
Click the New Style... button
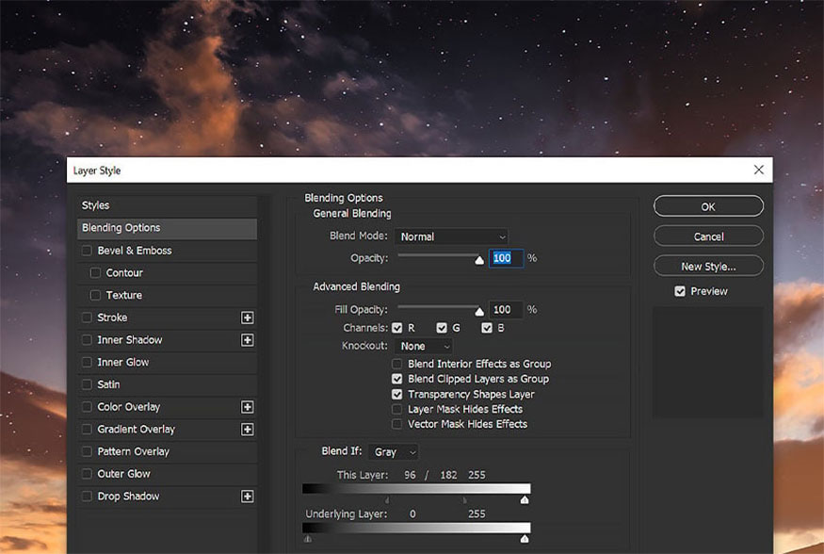(708, 267)
